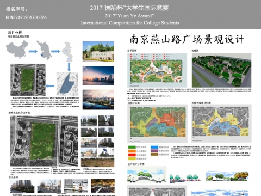The image size is (261, 196).
Task: Click the paragraph under the master plan
Action: 189,94
